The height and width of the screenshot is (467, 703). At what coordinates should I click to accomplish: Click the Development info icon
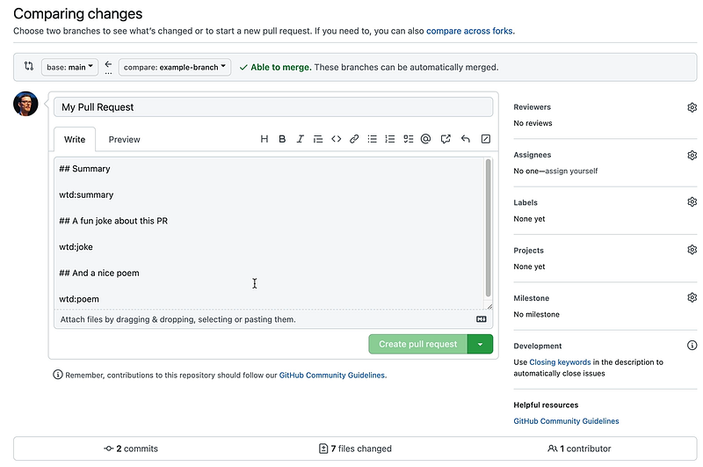pos(692,345)
